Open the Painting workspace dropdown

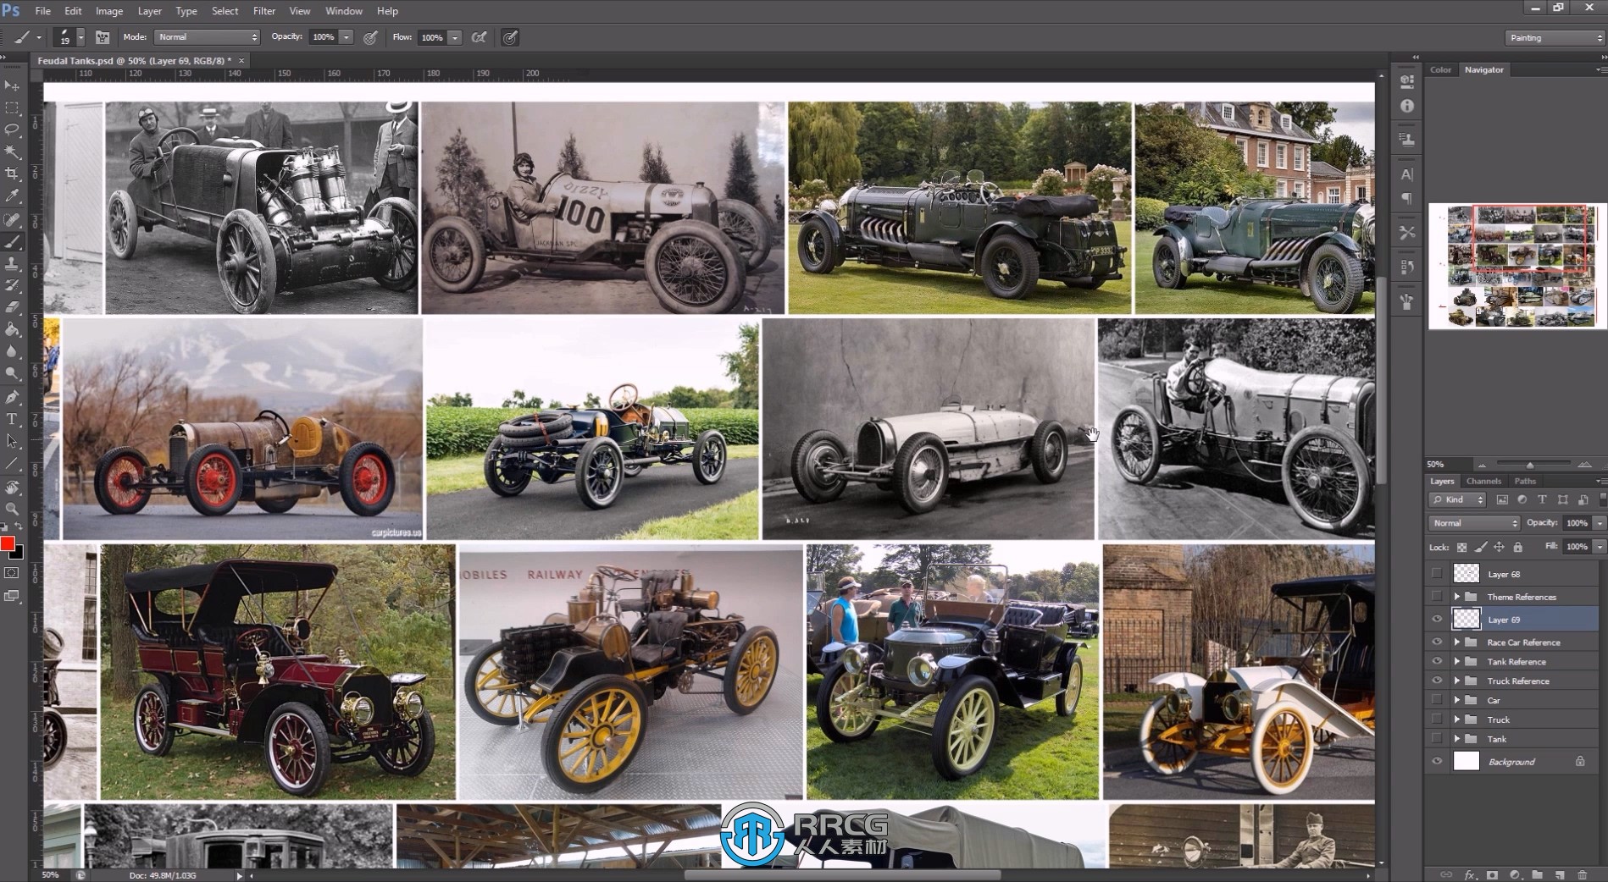[x=1555, y=38]
